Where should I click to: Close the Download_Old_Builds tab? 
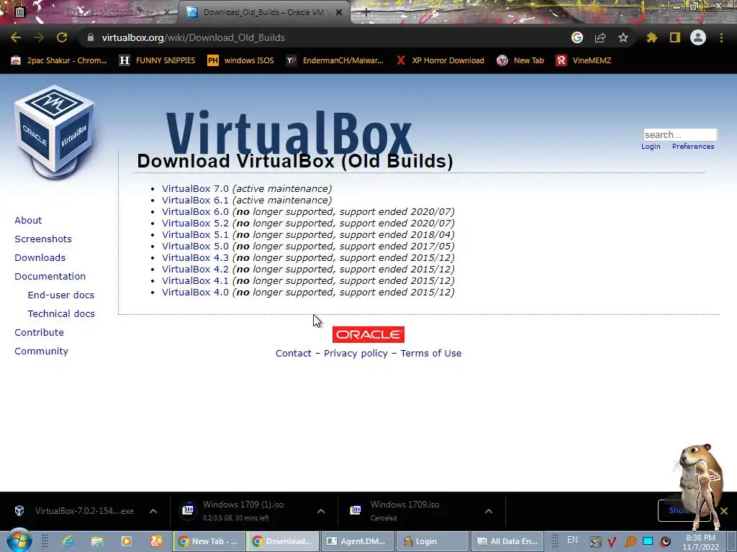[x=339, y=12]
